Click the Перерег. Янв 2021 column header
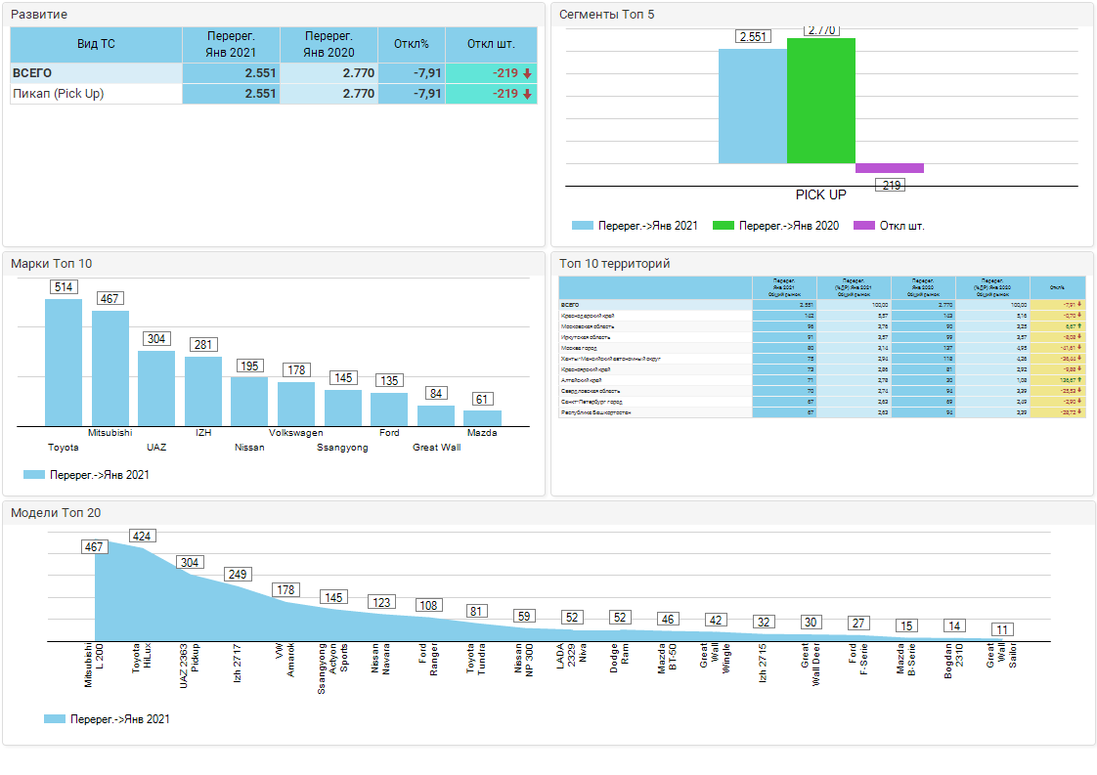 coord(231,44)
